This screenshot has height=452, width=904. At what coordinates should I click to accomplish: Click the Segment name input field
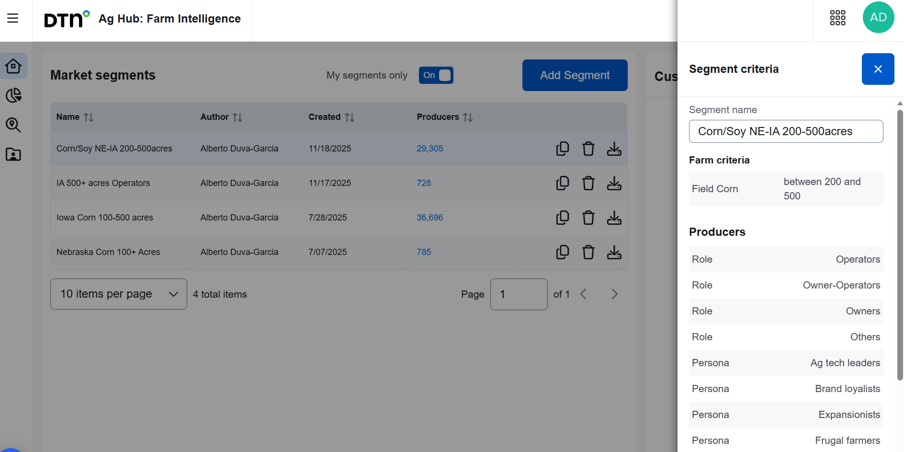tap(786, 131)
